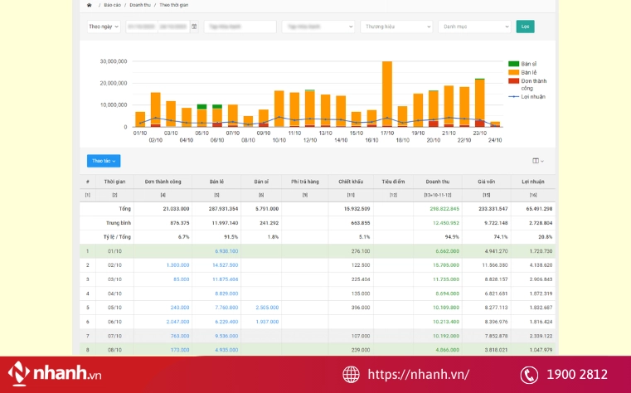Image resolution: width=631 pixels, height=393 pixels.
Task: Click 'Tiêu điểm' column header
Action: (393, 182)
